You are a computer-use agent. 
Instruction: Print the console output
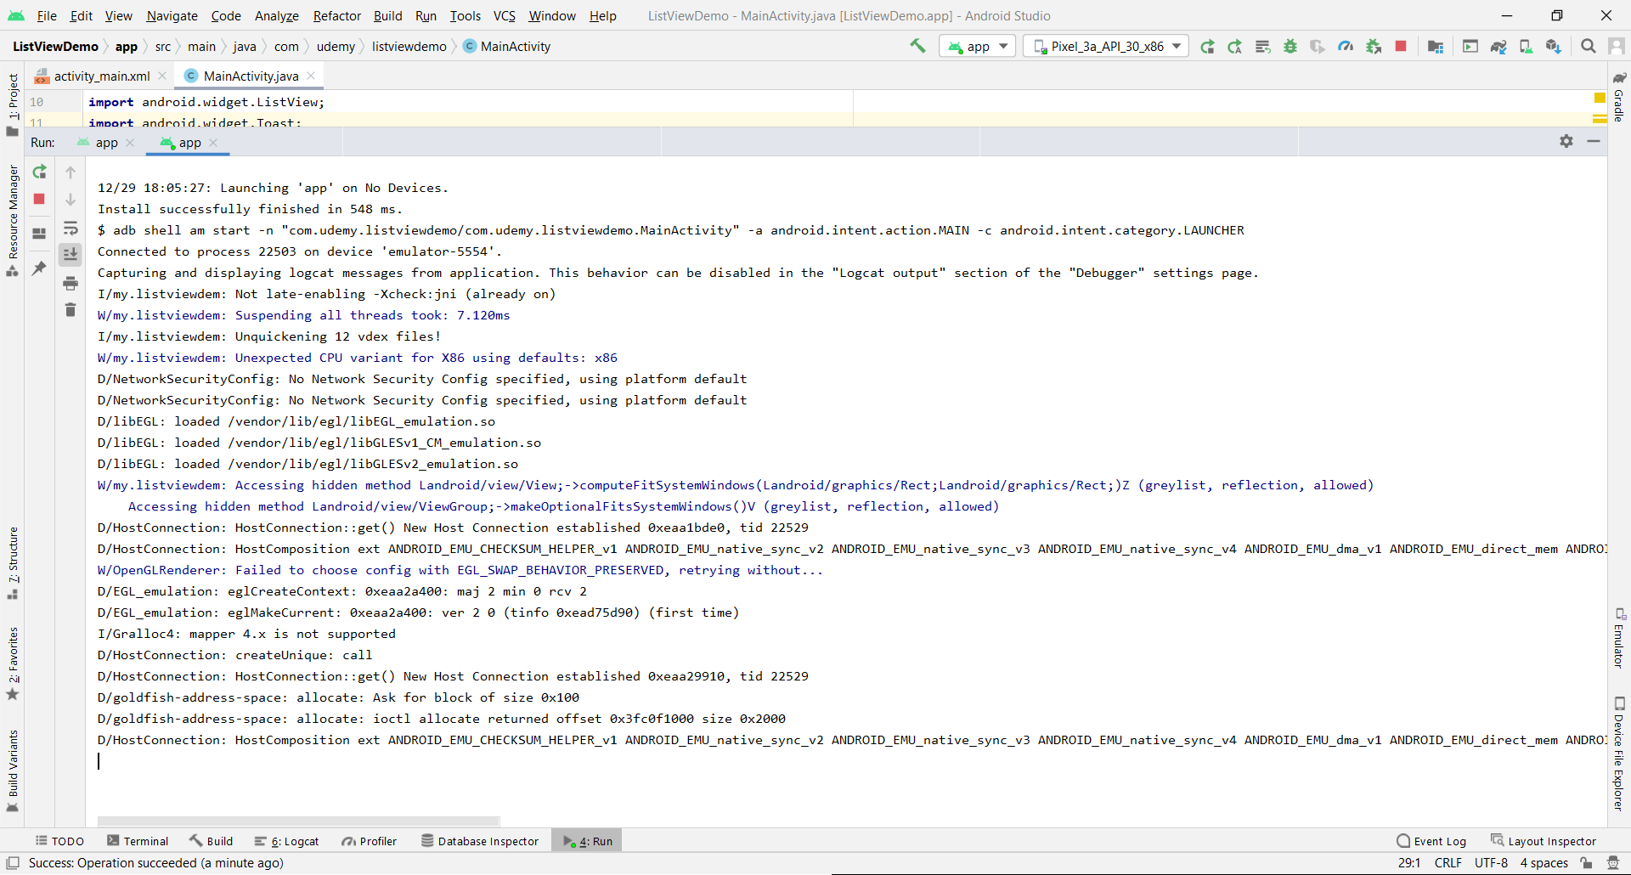71,283
